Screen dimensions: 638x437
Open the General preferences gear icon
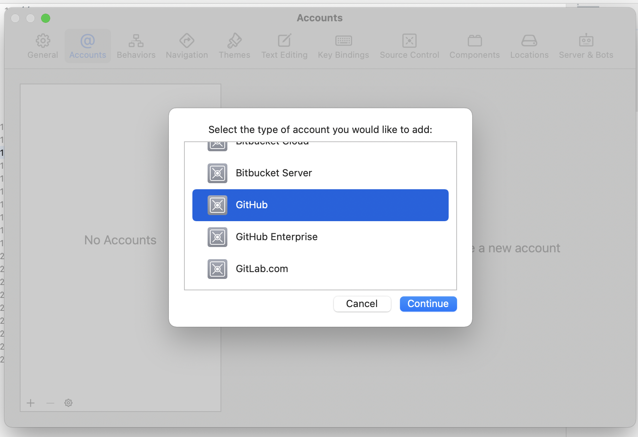coord(43,41)
